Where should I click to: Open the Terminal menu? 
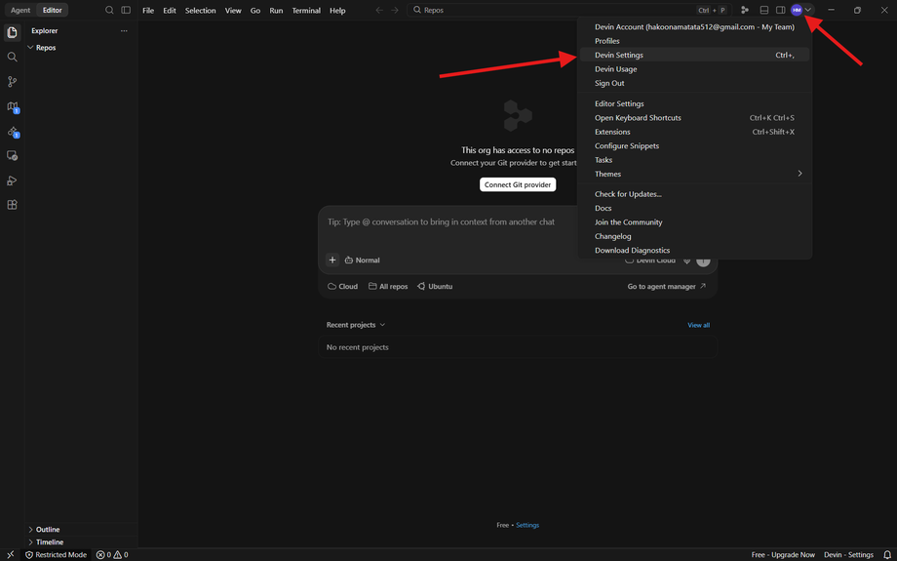coord(306,11)
